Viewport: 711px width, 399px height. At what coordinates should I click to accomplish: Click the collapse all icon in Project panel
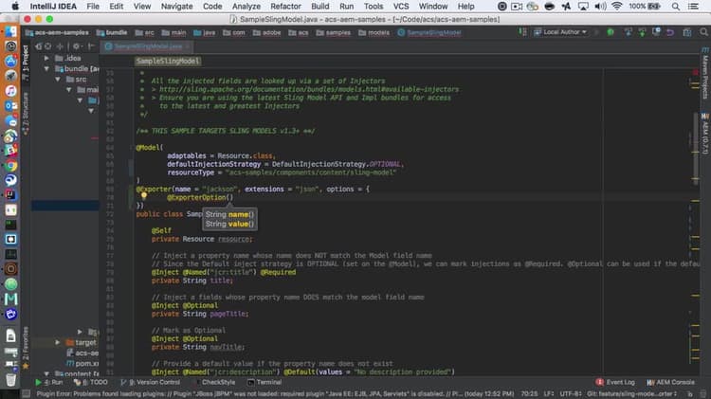[x=60, y=46]
